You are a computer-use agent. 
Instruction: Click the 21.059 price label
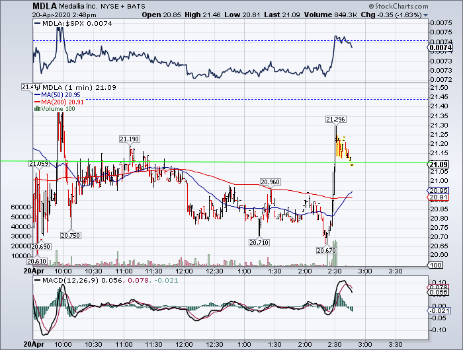(38, 164)
